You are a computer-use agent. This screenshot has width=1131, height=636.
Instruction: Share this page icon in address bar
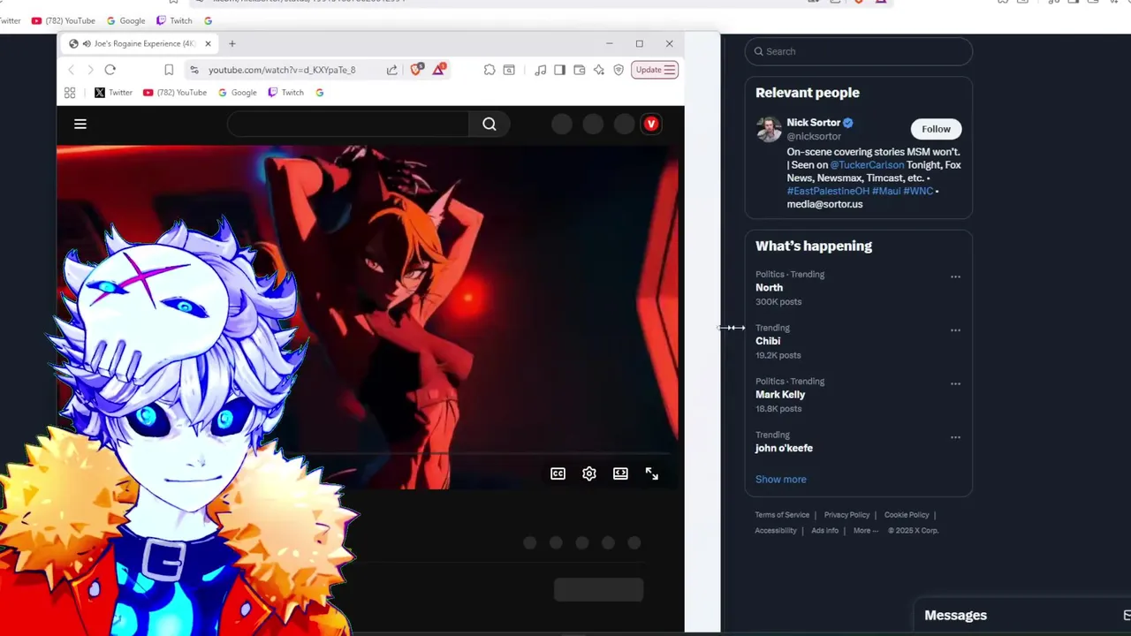point(391,70)
